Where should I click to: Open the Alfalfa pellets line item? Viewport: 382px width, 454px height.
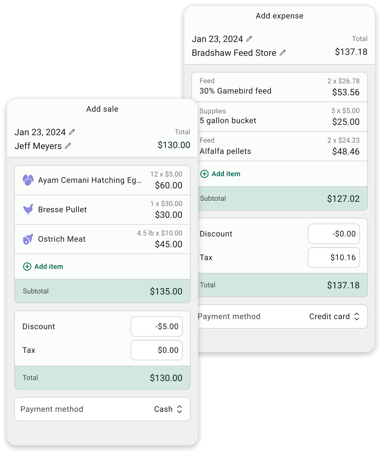point(280,146)
